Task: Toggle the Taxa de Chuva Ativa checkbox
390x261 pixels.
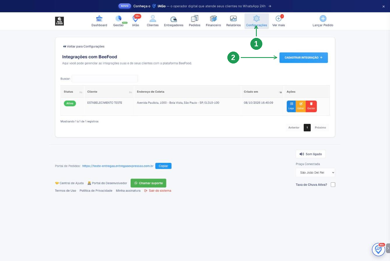Action: tap(333, 185)
